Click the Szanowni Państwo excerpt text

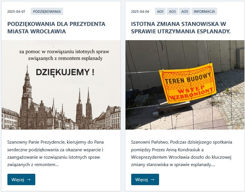(x=182, y=153)
